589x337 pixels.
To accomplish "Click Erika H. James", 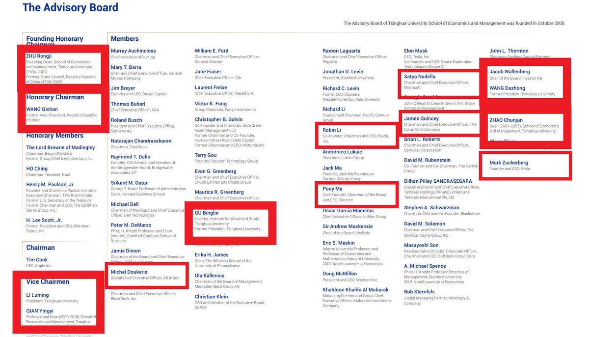I will click(x=212, y=254).
